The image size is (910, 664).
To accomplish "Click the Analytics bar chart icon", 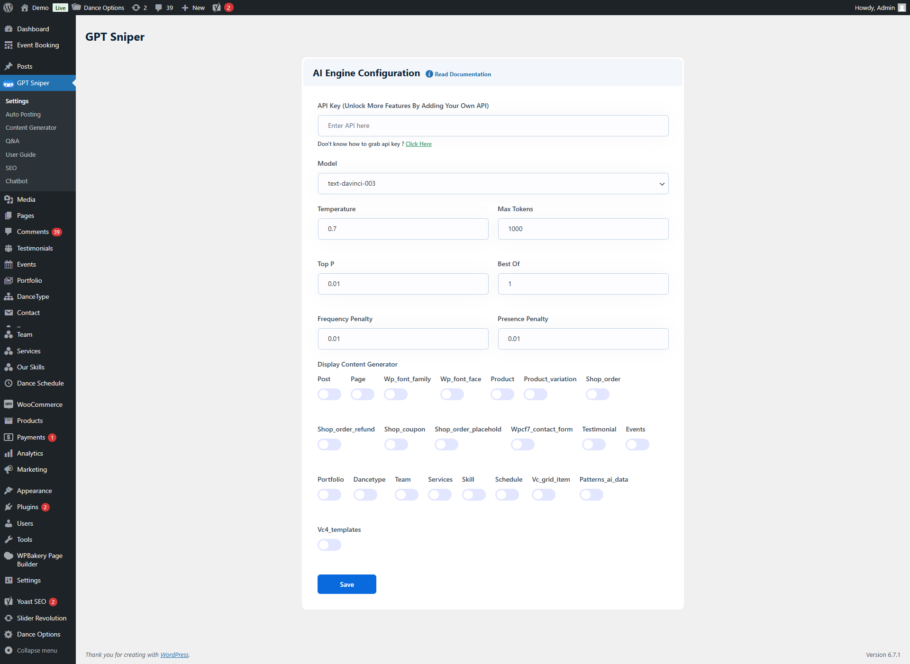I will tap(9, 453).
